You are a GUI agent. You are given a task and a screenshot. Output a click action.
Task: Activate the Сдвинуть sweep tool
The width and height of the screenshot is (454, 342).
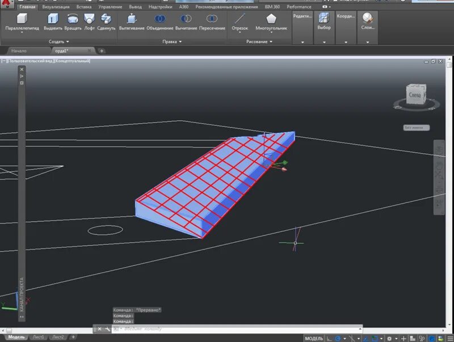[x=106, y=22]
